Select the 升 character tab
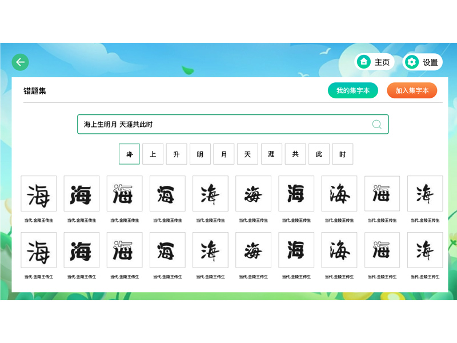Screen dimensions: 457x343 coord(177,154)
